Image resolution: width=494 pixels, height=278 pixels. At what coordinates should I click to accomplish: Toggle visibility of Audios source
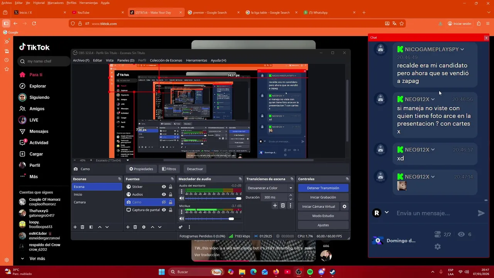(x=164, y=195)
